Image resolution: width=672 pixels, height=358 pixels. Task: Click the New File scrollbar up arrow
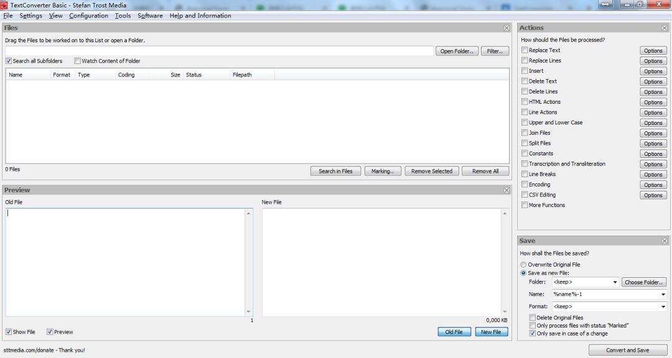[x=505, y=213]
